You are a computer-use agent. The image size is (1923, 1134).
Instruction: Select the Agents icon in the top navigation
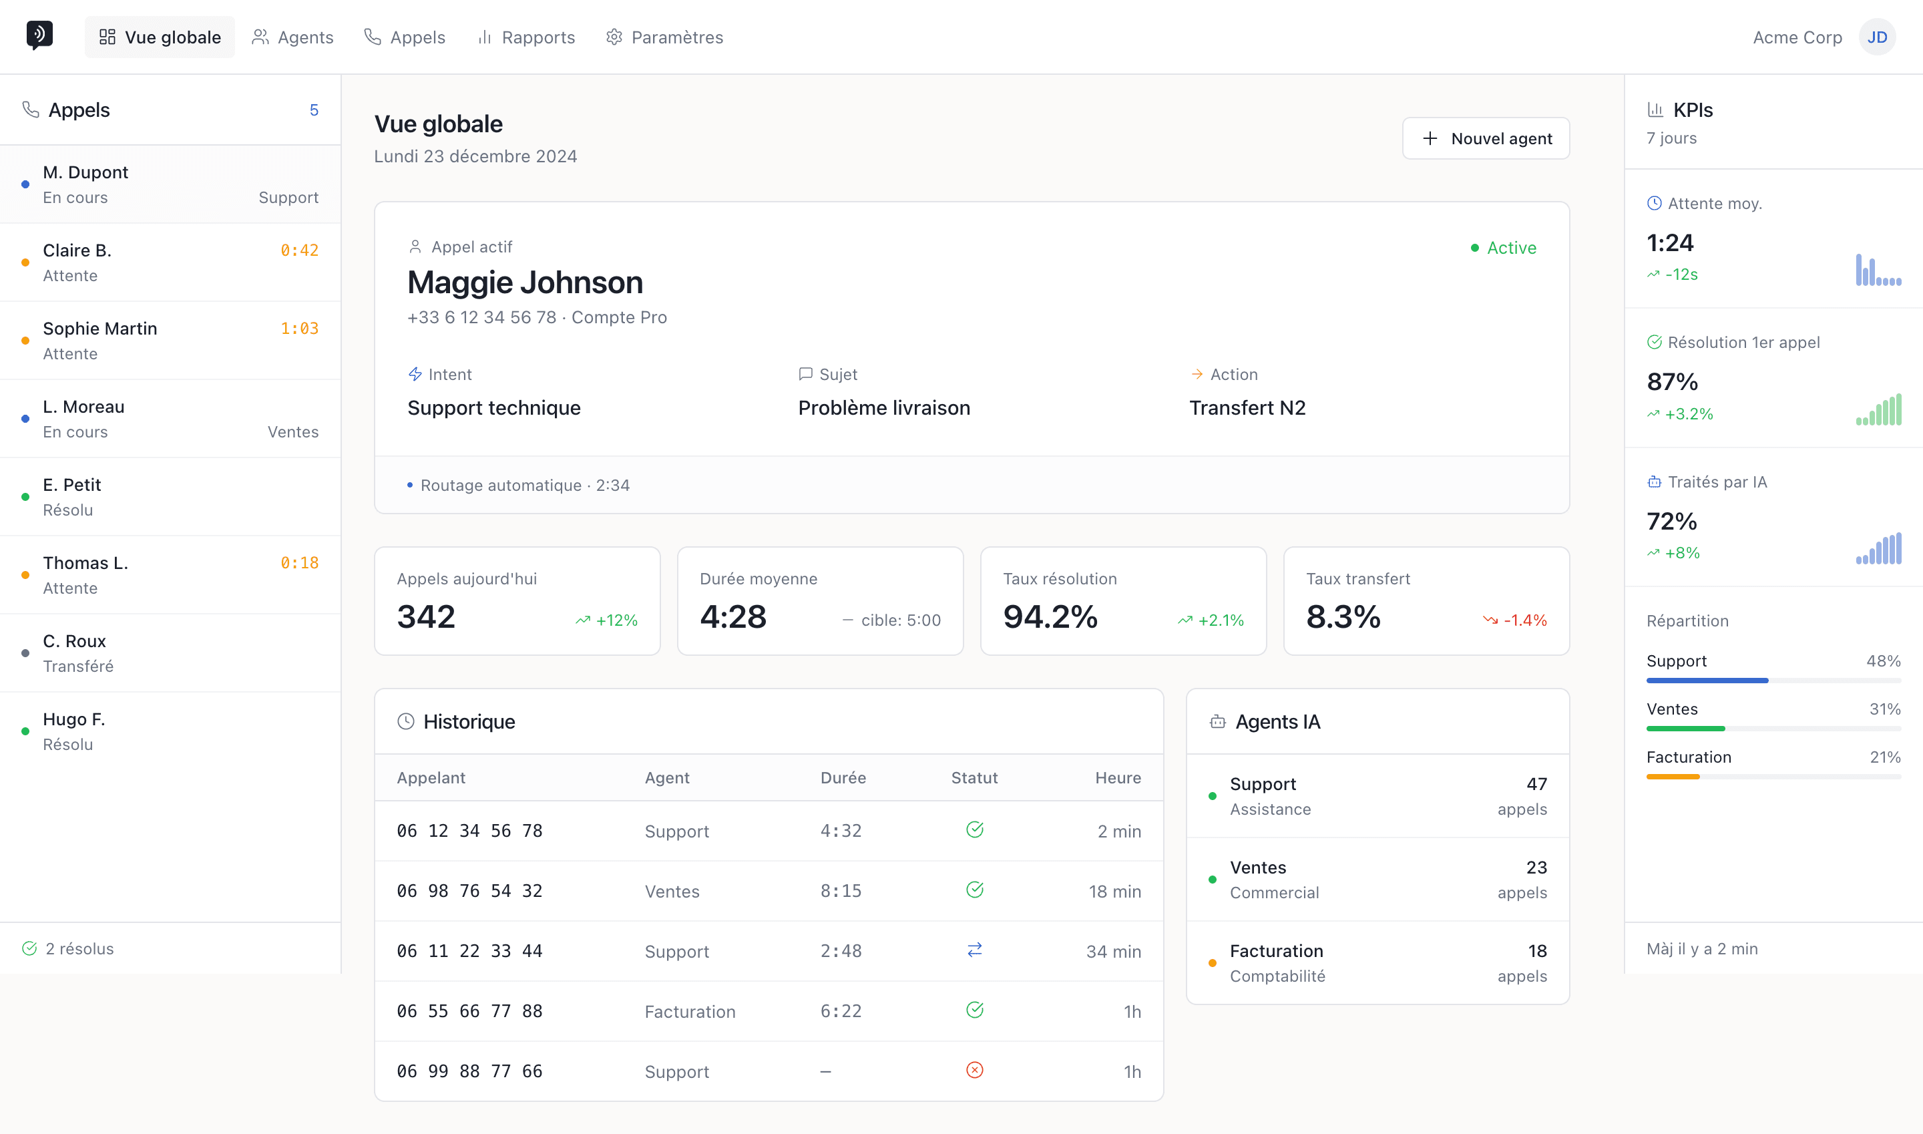(260, 37)
